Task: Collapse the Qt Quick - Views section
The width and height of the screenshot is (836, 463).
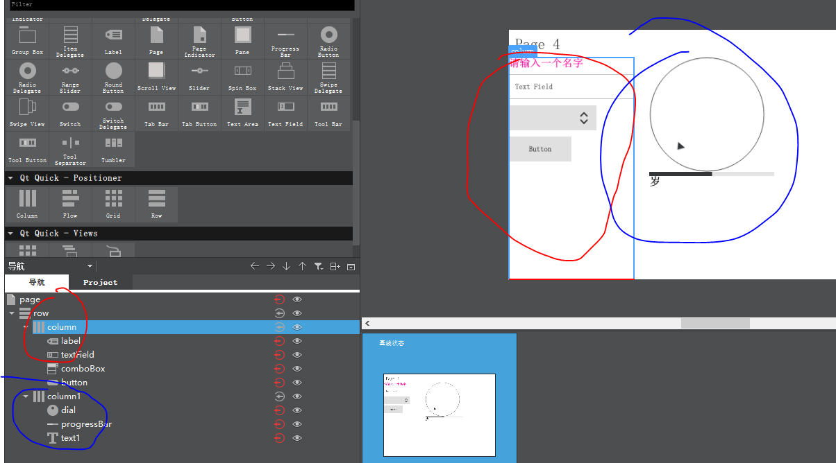Action: tap(10, 234)
